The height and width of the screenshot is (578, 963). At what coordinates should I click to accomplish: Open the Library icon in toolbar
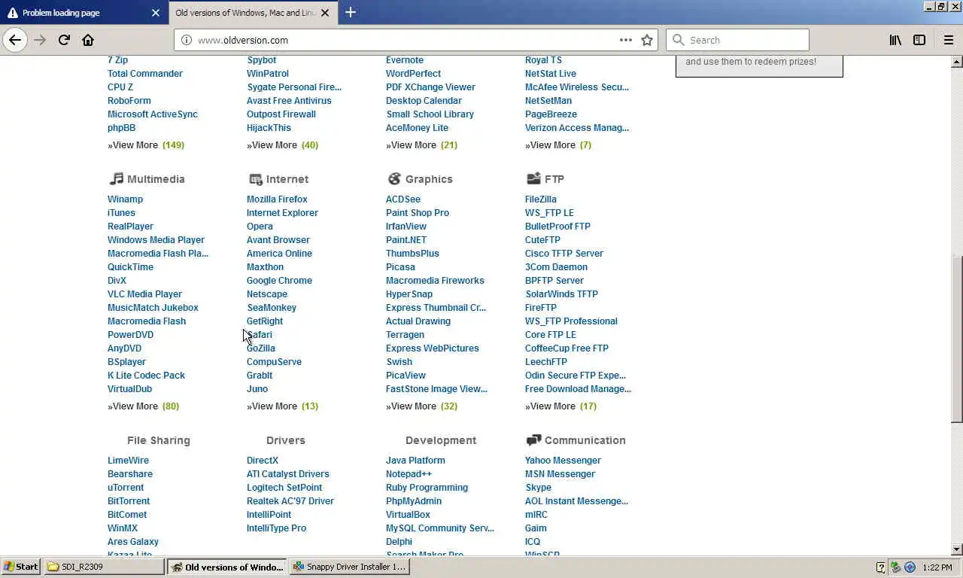[x=895, y=40]
